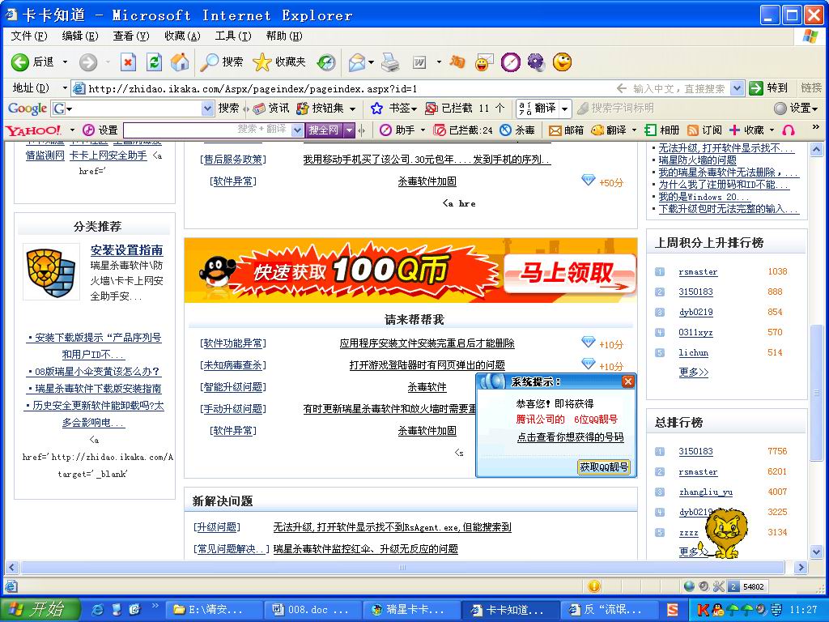The image size is (829, 622).
Task: Expand the Back button history arrow
Action: tap(65, 62)
